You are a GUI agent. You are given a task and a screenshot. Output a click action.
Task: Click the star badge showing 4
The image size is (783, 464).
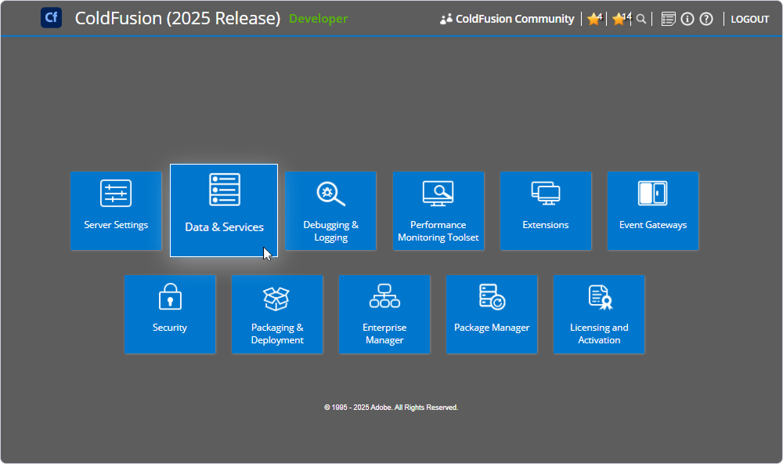(x=594, y=18)
